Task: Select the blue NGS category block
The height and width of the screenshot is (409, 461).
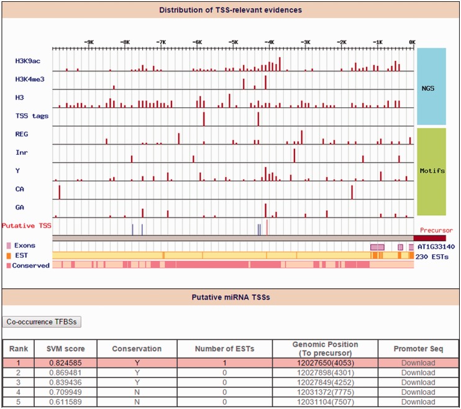Action: [x=431, y=86]
